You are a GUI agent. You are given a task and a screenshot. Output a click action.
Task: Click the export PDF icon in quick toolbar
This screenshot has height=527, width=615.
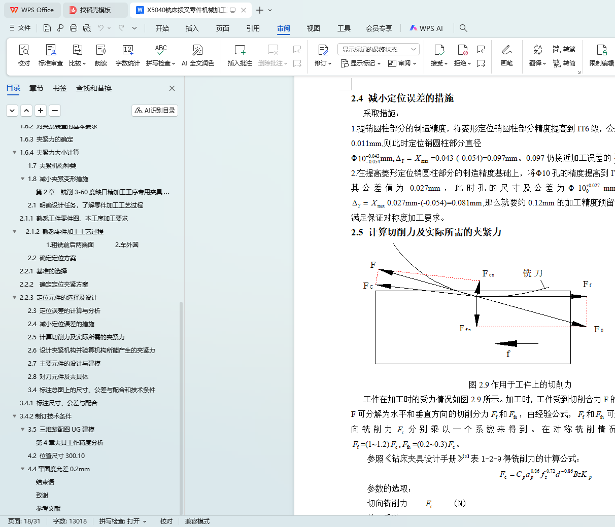click(x=60, y=28)
